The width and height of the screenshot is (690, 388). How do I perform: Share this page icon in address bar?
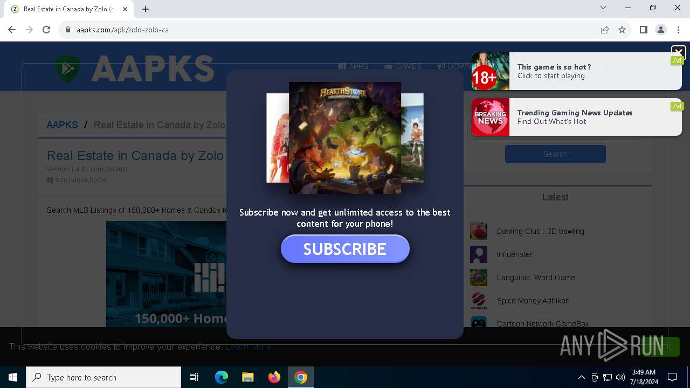click(x=605, y=30)
